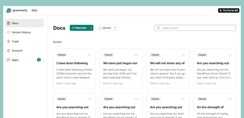244x118 pixels.
Task: Click the Free plan badge
Action: coord(35,10)
